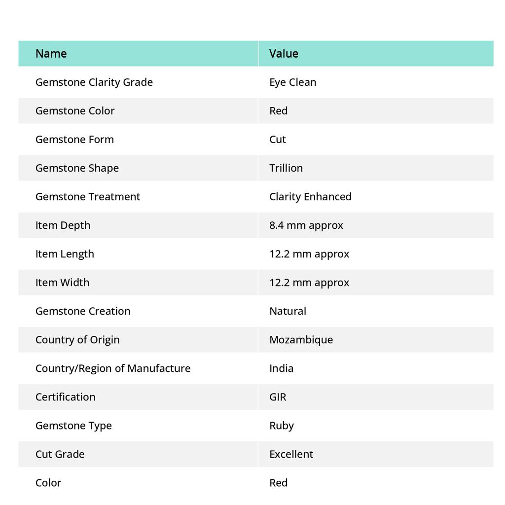Click the Item Width row label
505x505 pixels.
click(x=63, y=283)
